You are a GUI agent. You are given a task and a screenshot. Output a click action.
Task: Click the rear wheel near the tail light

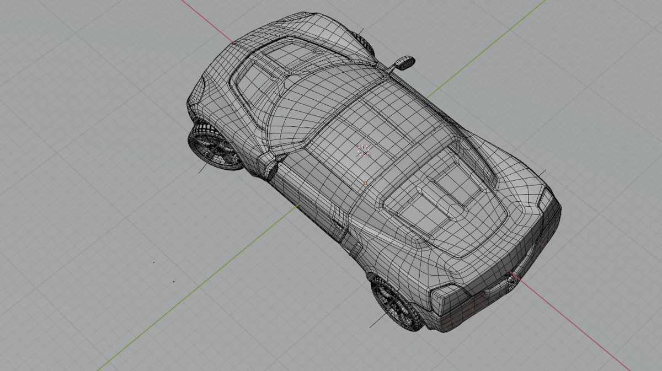click(396, 304)
